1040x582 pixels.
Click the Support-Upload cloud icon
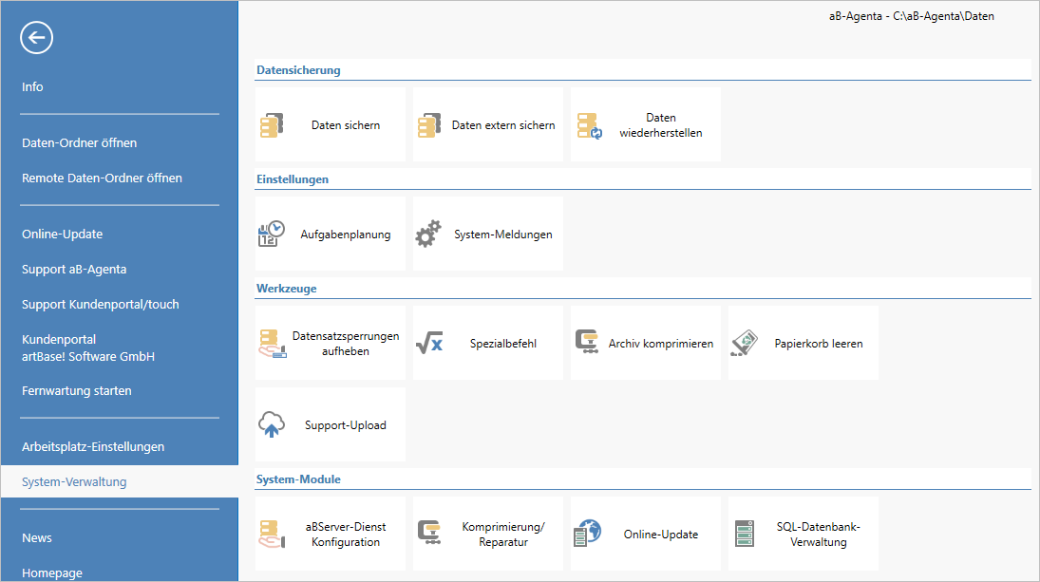click(272, 425)
